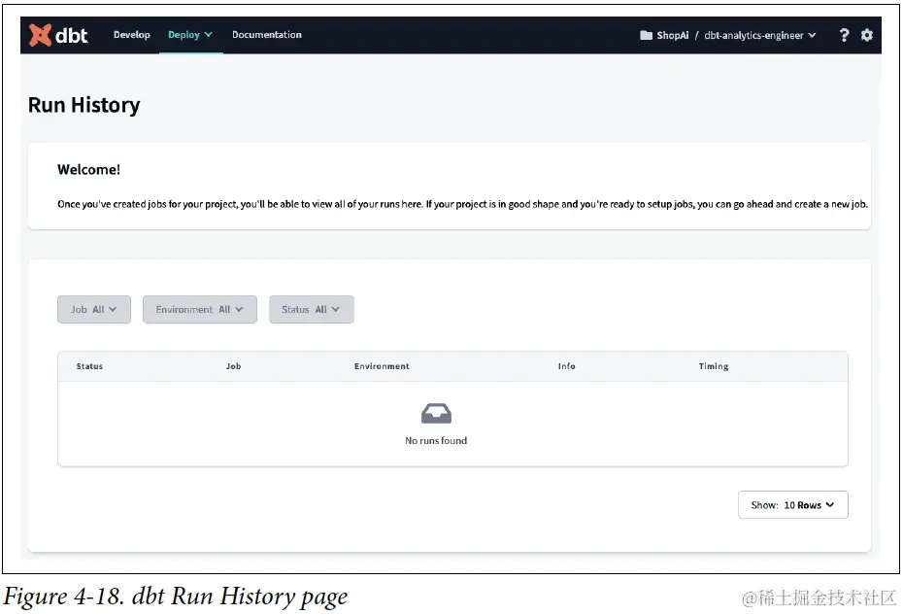The width and height of the screenshot is (903, 614).
Task: Open the Develop menu item
Action: point(132,35)
